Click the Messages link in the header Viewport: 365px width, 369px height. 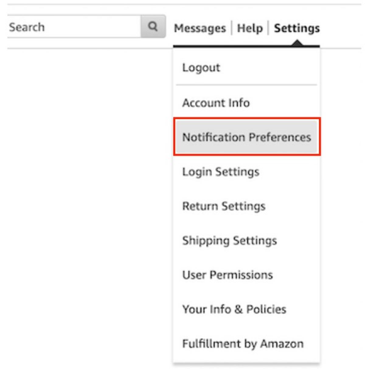pos(199,28)
